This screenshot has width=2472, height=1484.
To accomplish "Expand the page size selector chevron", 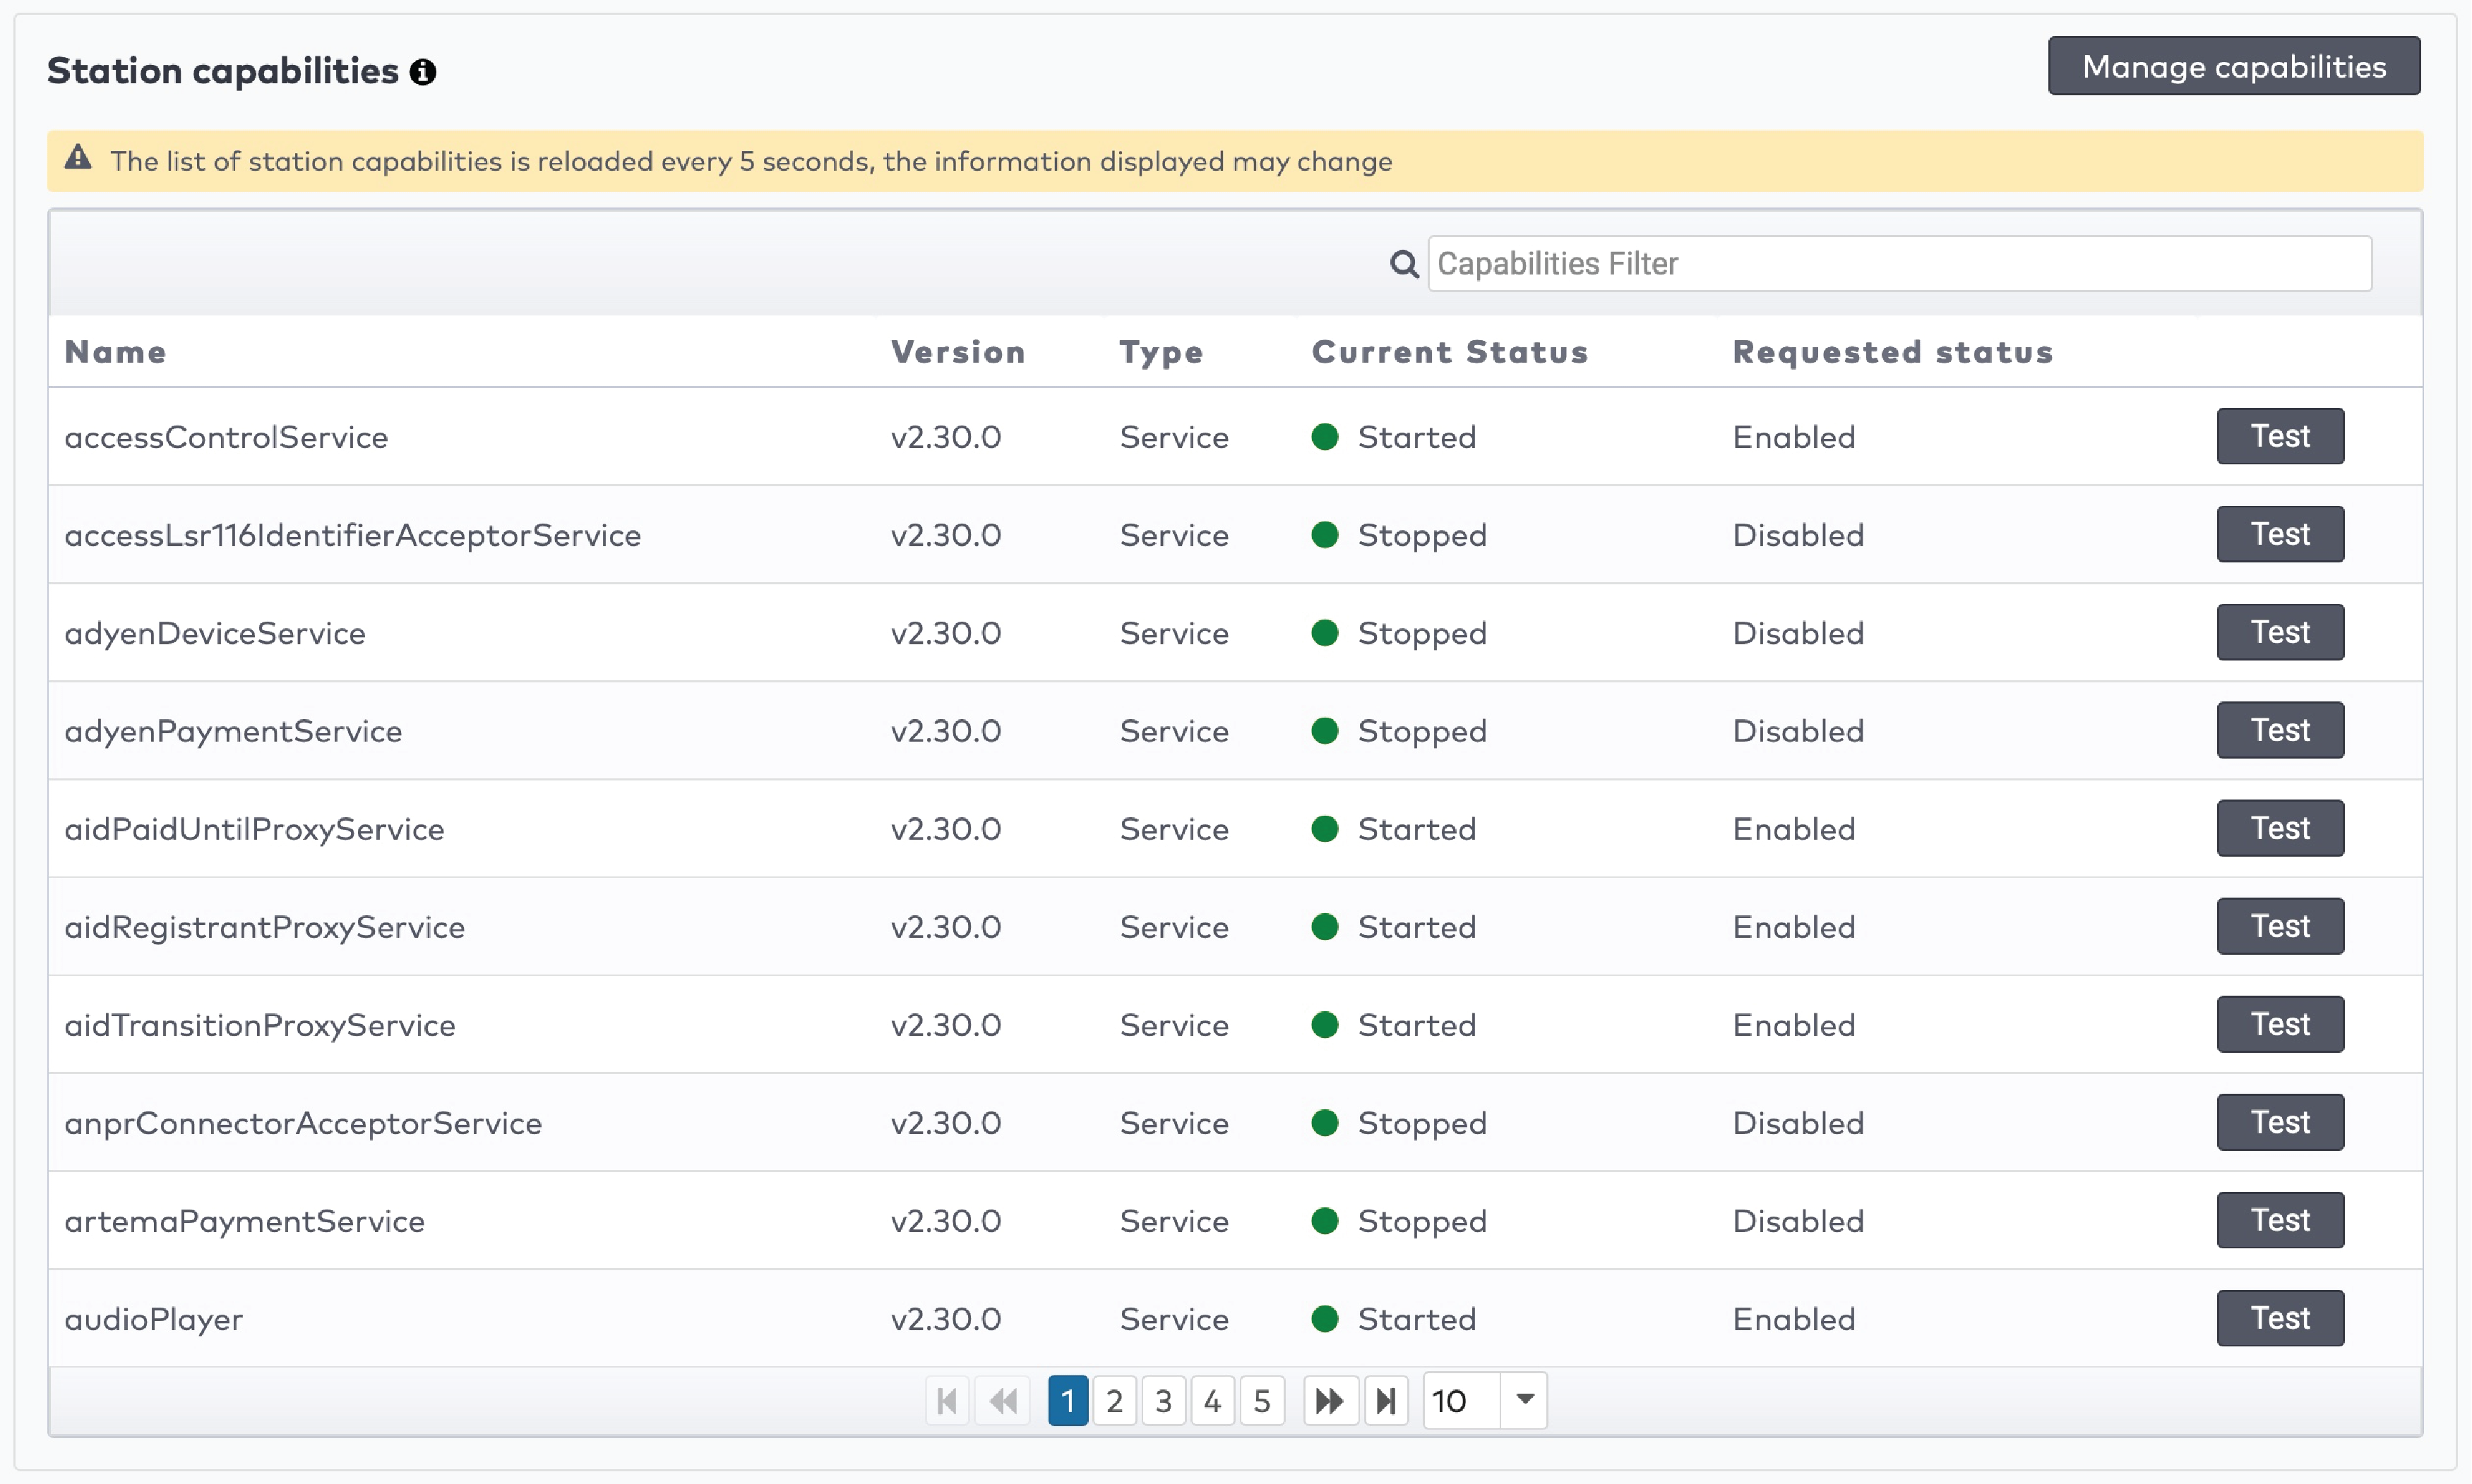I will pos(1524,1400).
